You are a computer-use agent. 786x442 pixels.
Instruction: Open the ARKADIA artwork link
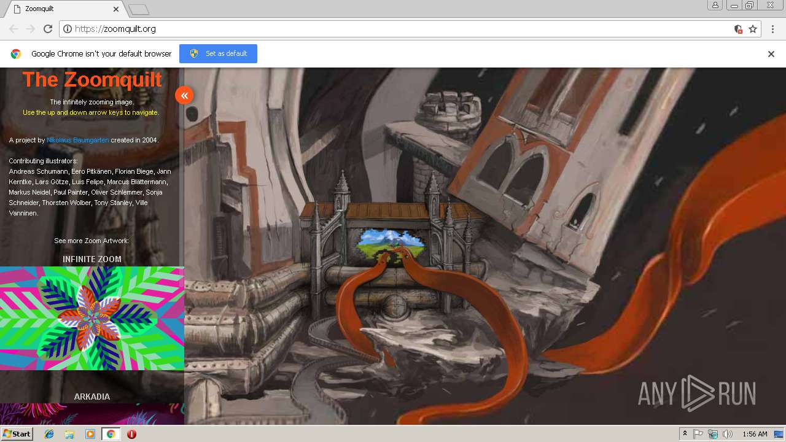pyautogui.click(x=92, y=397)
